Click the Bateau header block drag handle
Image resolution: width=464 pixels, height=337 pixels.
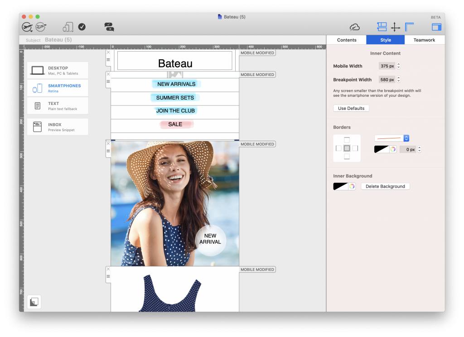[x=108, y=60]
